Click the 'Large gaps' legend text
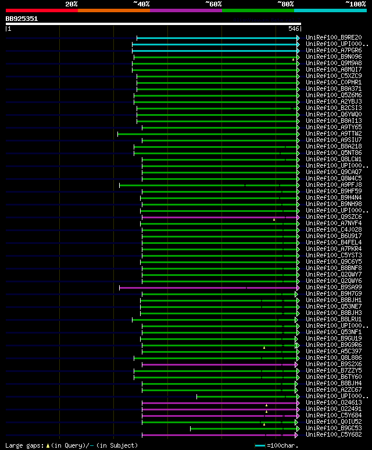This screenshot has height=450, width=372. pos(24,445)
